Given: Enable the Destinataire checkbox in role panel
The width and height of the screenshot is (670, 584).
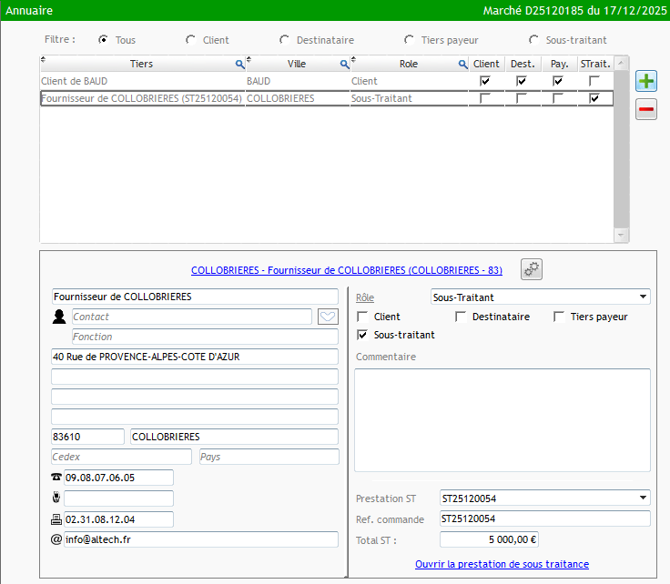Looking at the screenshot, I should pyautogui.click(x=461, y=317).
